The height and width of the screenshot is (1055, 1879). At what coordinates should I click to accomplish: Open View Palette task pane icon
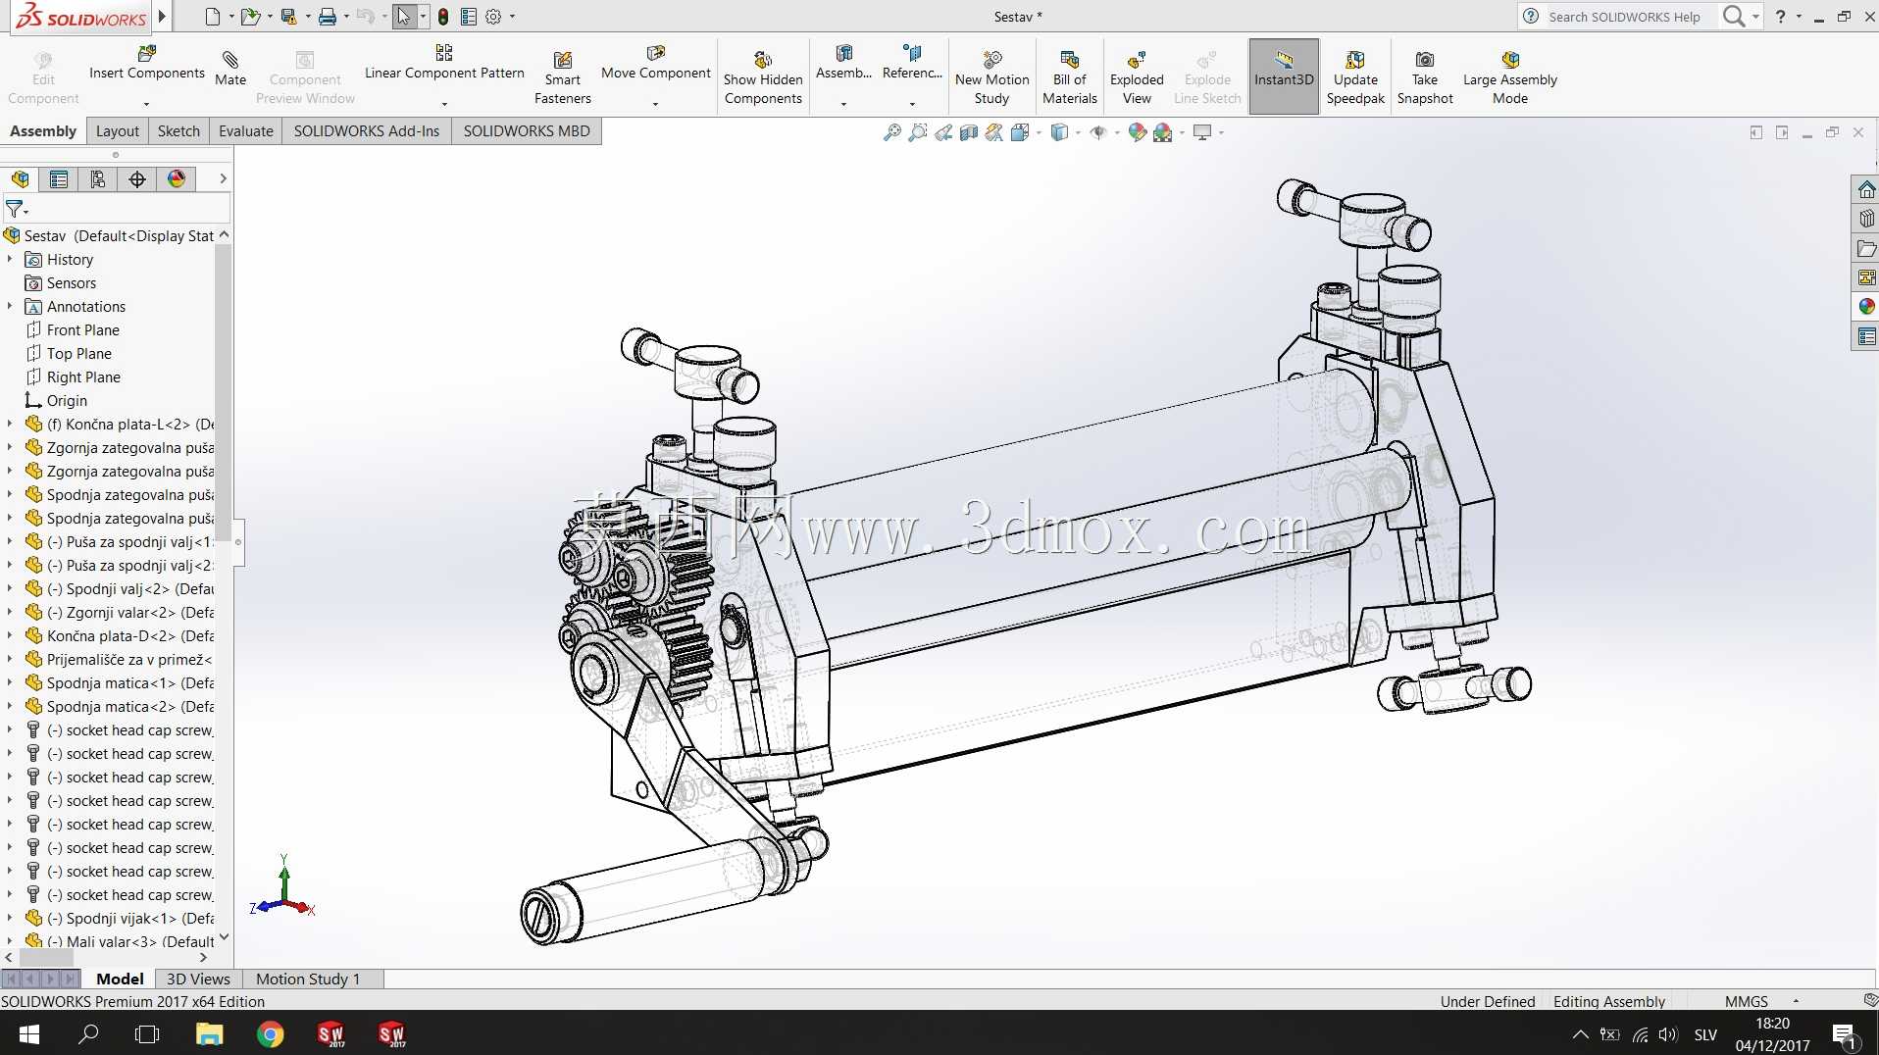tap(1866, 277)
